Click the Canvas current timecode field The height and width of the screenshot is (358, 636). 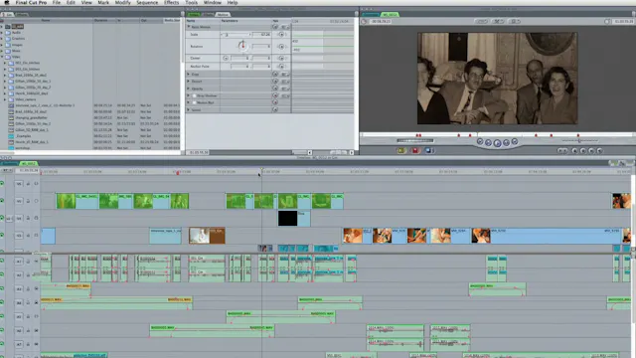coord(624,21)
